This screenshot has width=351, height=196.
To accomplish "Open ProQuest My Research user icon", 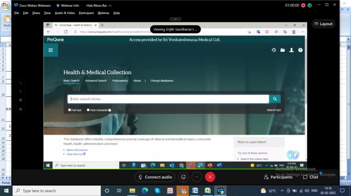I will [x=292, y=50].
